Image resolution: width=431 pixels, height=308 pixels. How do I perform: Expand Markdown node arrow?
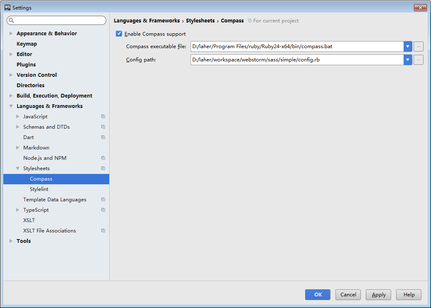[17, 147]
